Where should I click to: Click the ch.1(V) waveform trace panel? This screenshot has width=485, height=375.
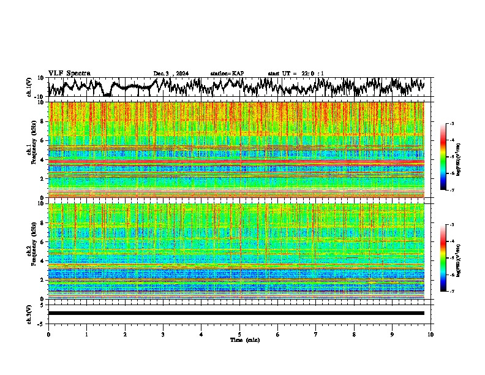coord(239,87)
